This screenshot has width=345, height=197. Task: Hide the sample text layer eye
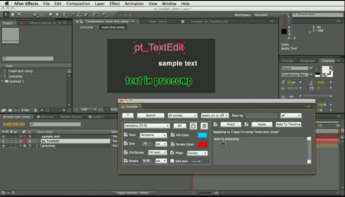pos(3,136)
